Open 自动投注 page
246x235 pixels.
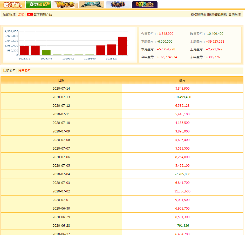pos(235,15)
